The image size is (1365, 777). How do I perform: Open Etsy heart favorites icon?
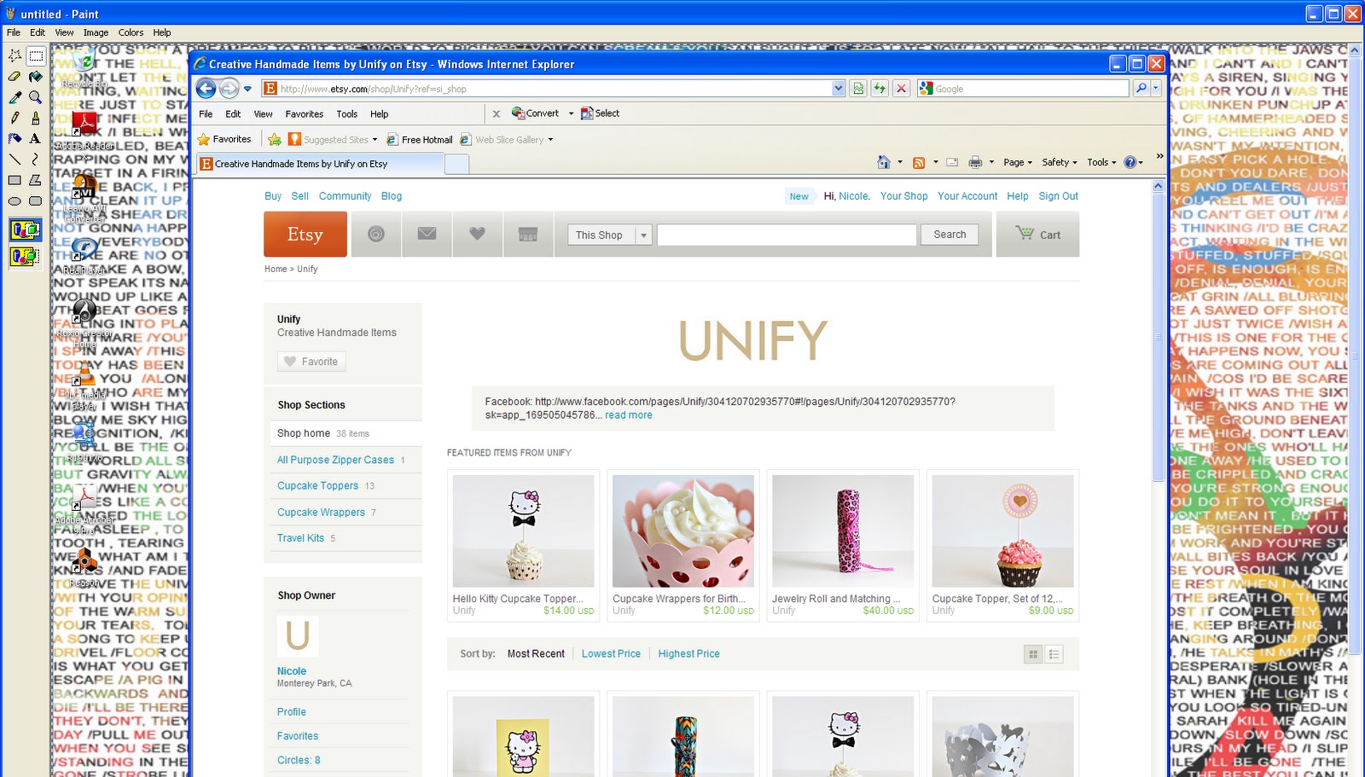pos(477,235)
